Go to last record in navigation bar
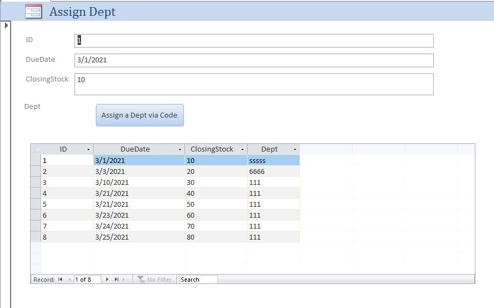 [117, 280]
